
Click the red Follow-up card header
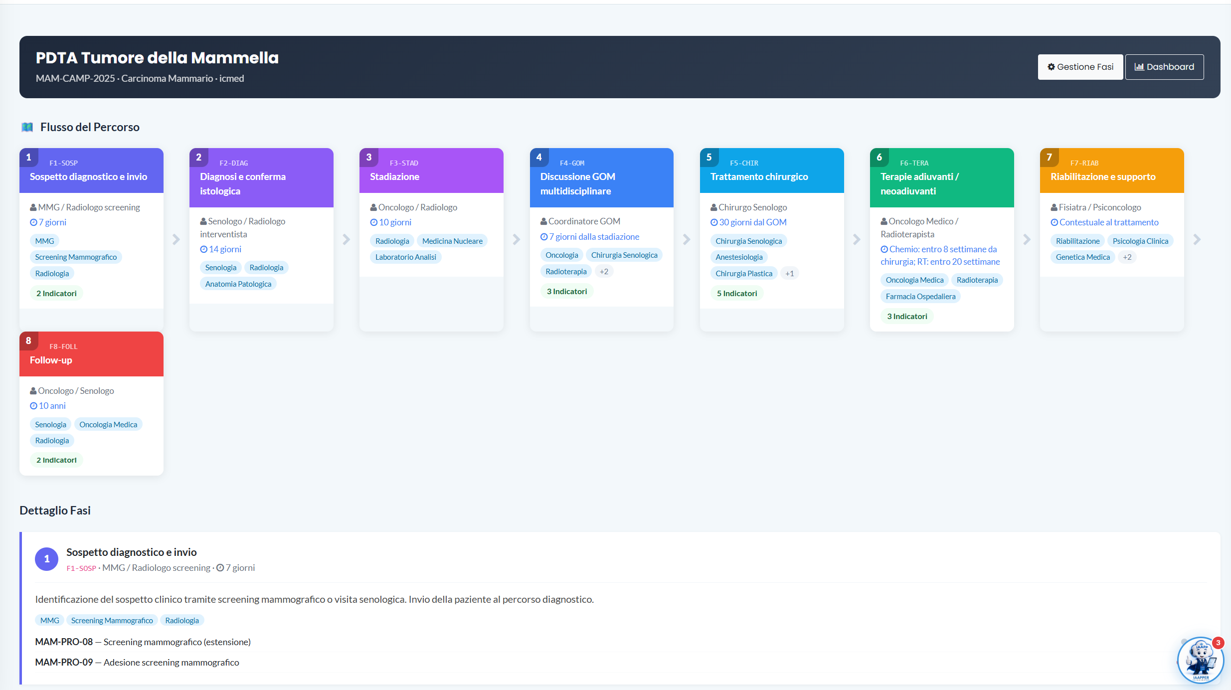91,354
